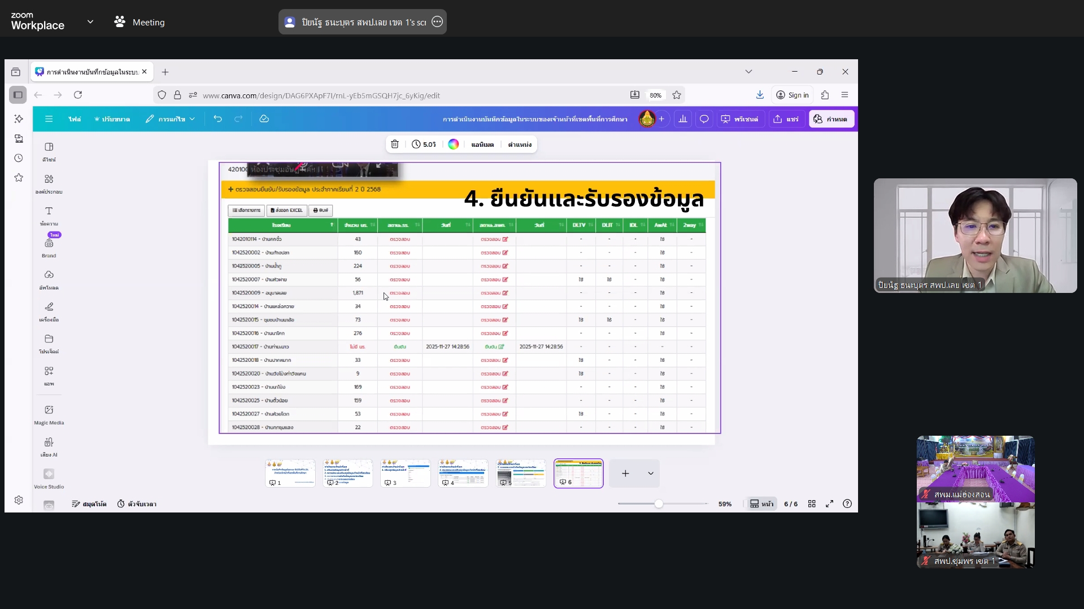1084x609 pixels.
Task: Click the comment bubble icon in header
Action: (x=704, y=119)
